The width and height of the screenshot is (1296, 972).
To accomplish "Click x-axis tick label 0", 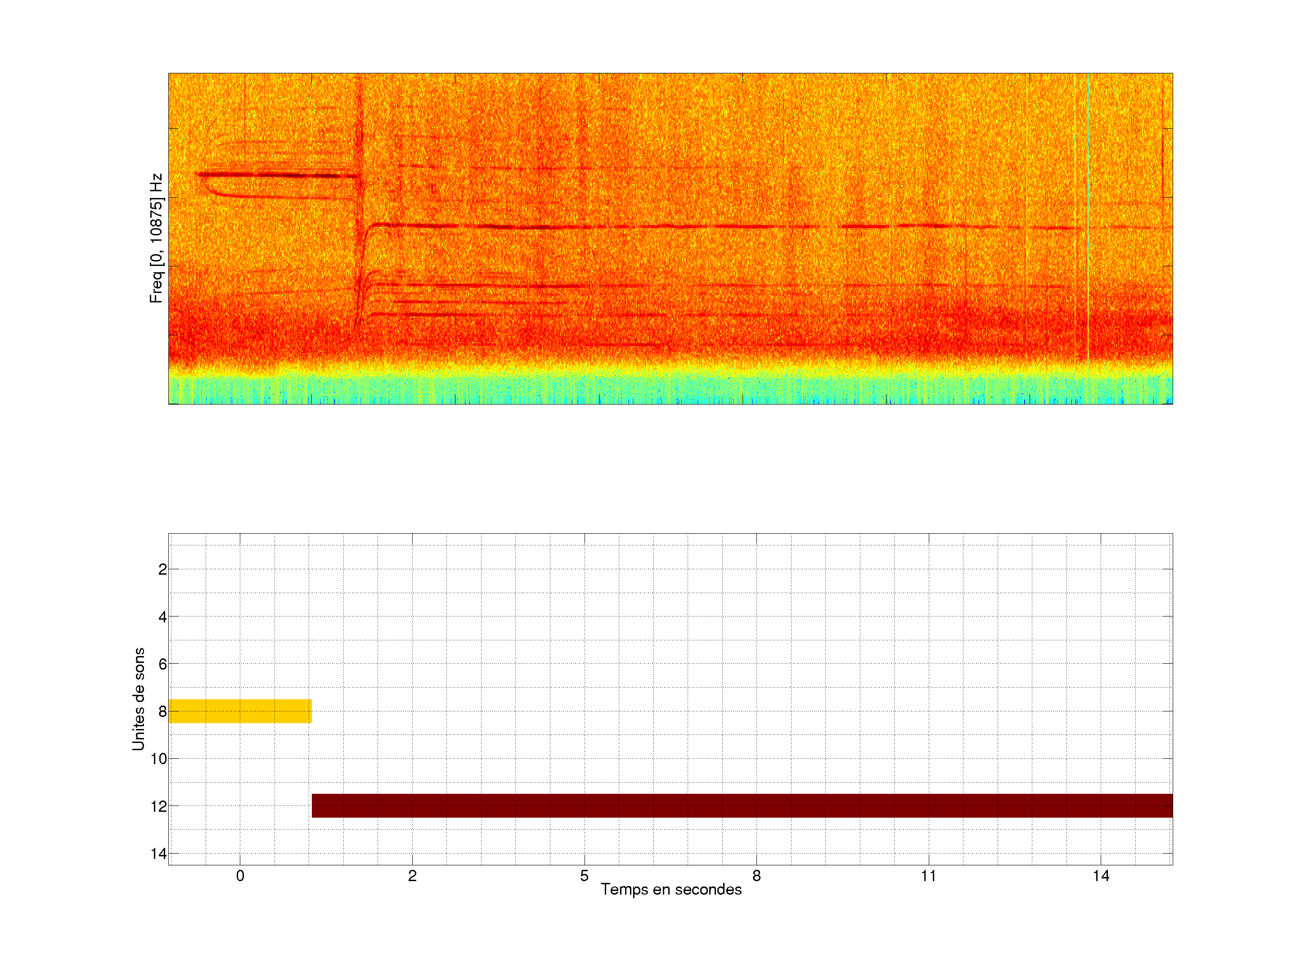I will 240,876.
